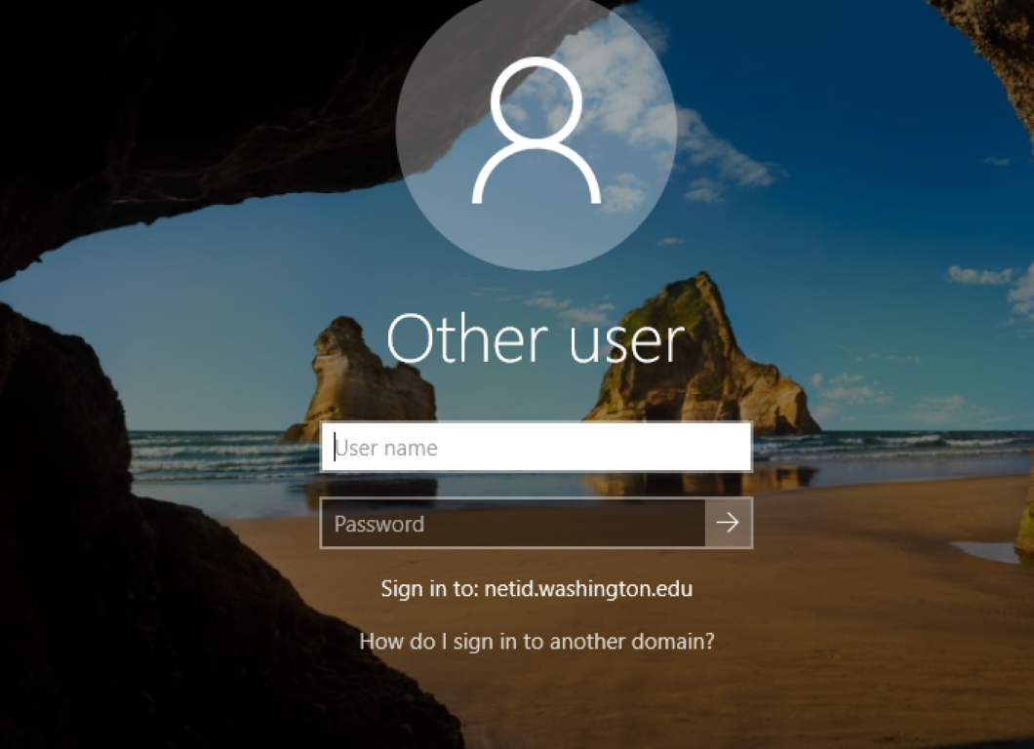Select the "Other user" heading text
The height and width of the screenshot is (749, 1034).
click(x=537, y=338)
